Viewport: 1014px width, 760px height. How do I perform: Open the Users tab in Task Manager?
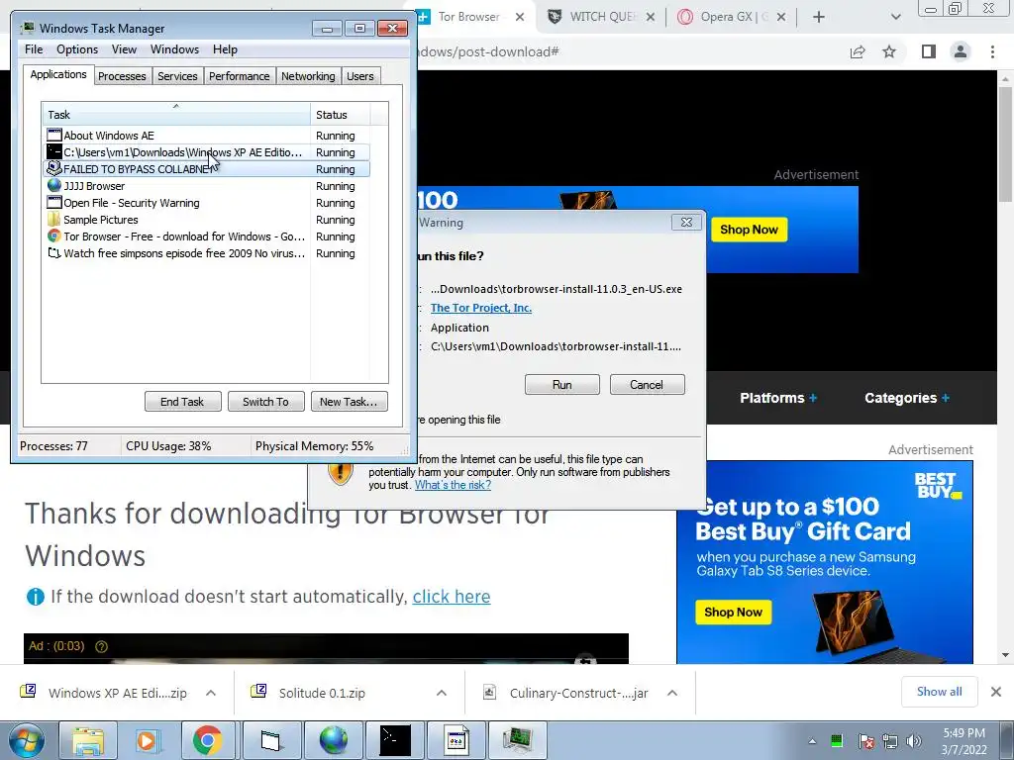click(360, 76)
